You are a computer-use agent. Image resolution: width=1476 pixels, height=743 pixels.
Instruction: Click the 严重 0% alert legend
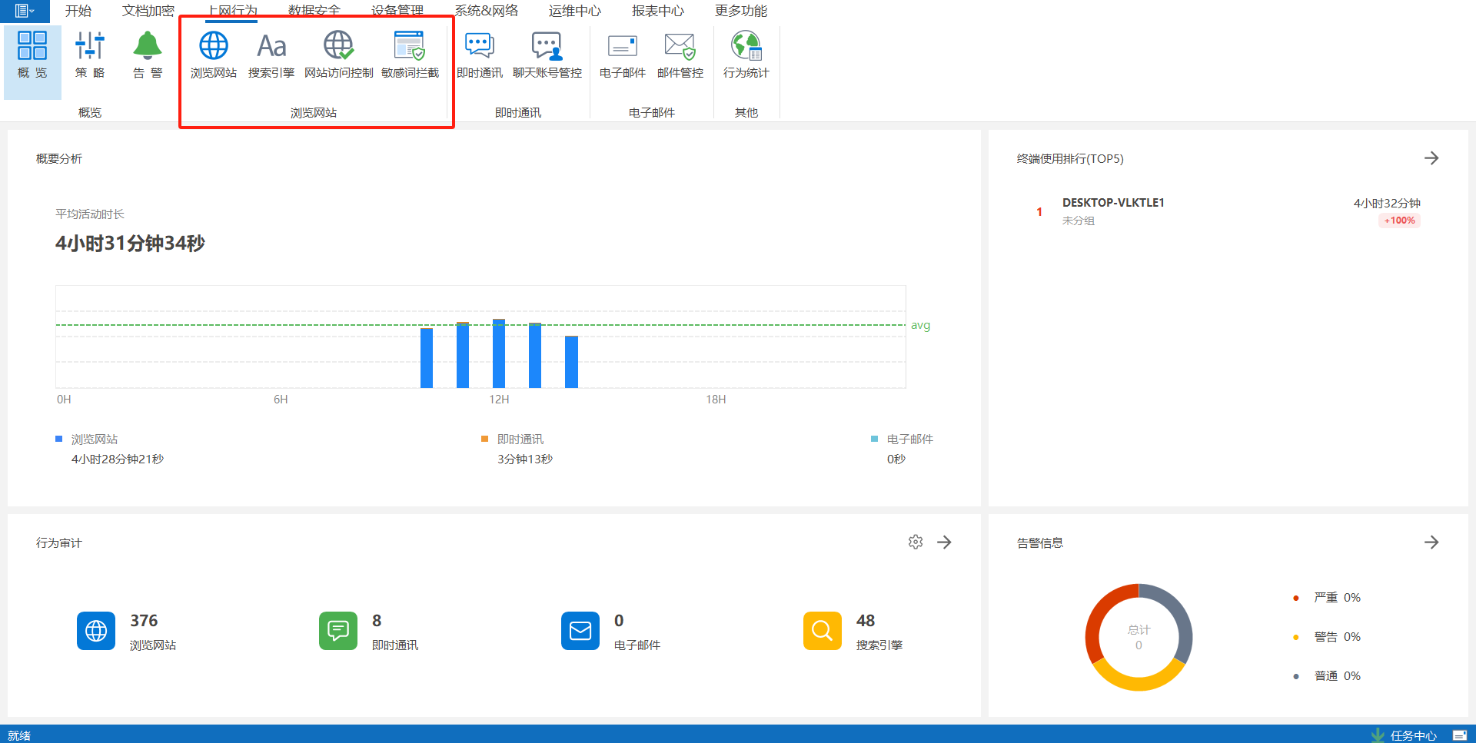click(1328, 598)
